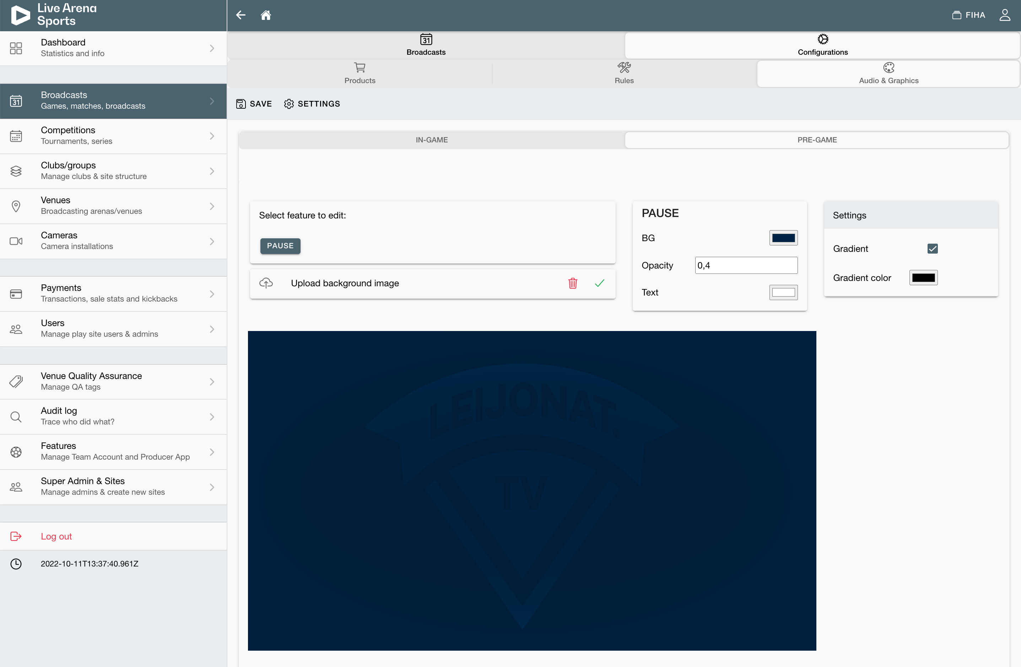Image resolution: width=1021 pixels, height=667 pixels.
Task: Click the Configurations gear icon
Action: 823,39
